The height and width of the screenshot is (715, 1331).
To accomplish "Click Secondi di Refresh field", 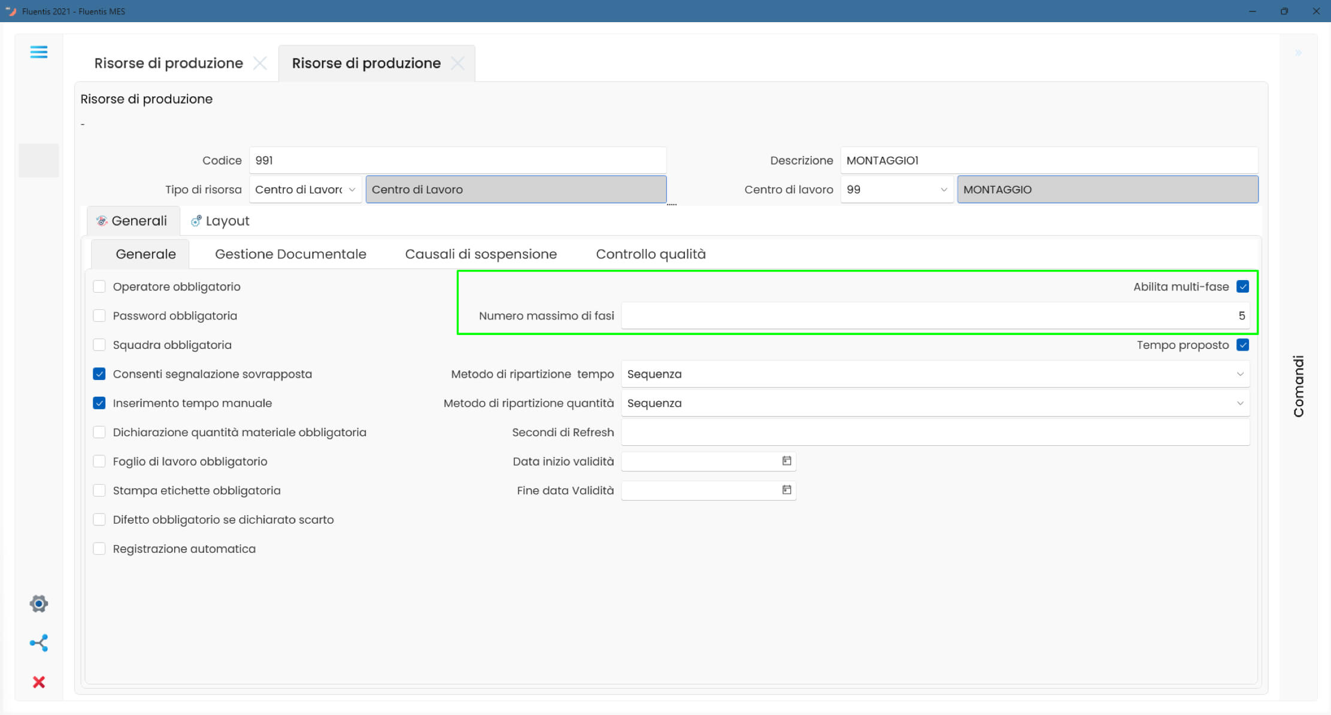I will tap(935, 432).
